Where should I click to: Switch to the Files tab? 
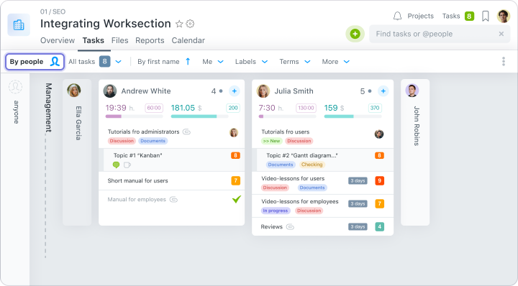pyautogui.click(x=119, y=40)
